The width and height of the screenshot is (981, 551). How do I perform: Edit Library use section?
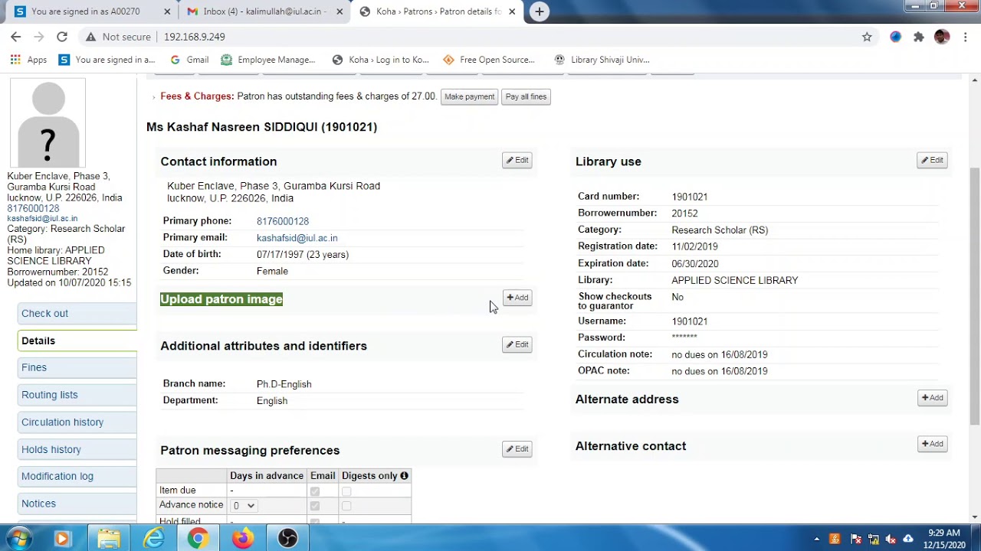click(933, 160)
